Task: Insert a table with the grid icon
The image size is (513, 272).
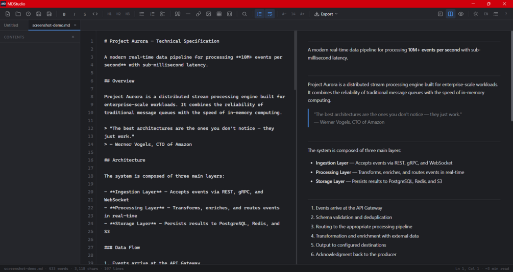Action: 219,14
